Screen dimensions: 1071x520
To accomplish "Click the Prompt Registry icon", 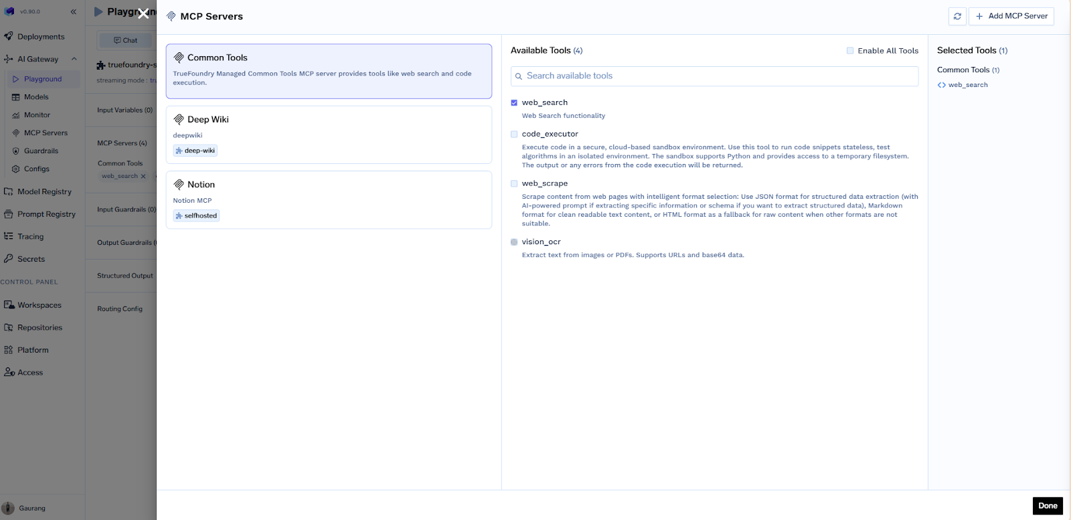I will point(9,214).
